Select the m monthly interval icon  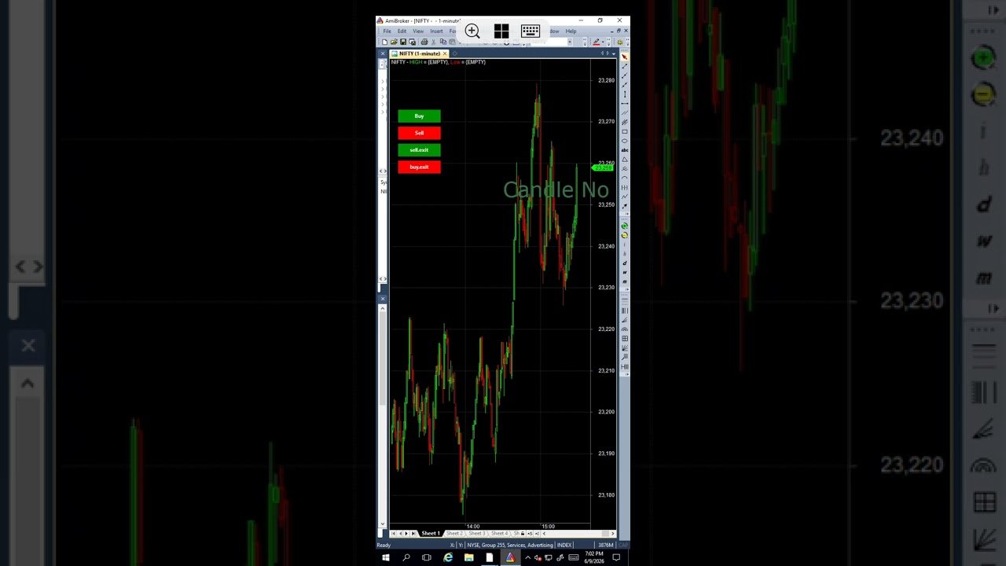coord(625,281)
